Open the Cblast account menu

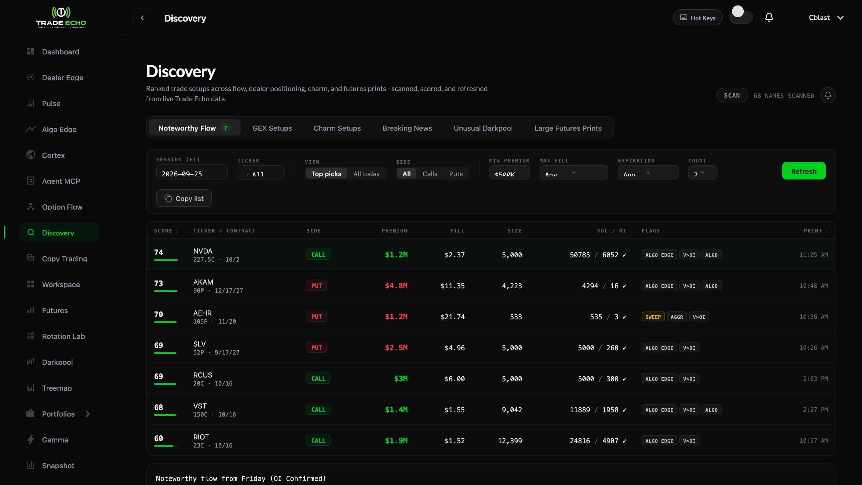826,18
